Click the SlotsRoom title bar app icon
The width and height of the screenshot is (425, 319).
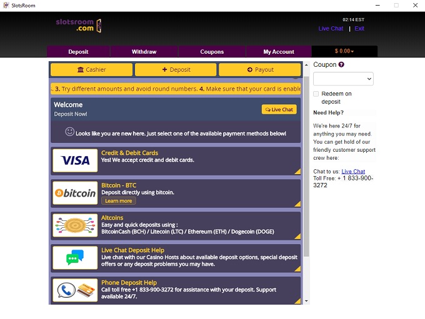6,5
